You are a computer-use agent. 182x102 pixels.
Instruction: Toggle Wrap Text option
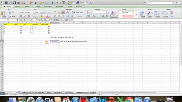pyautogui.click(x=78, y=12)
